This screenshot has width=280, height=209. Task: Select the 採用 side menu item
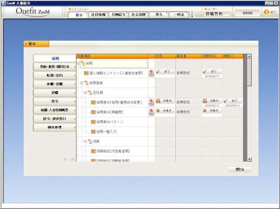click(55, 58)
